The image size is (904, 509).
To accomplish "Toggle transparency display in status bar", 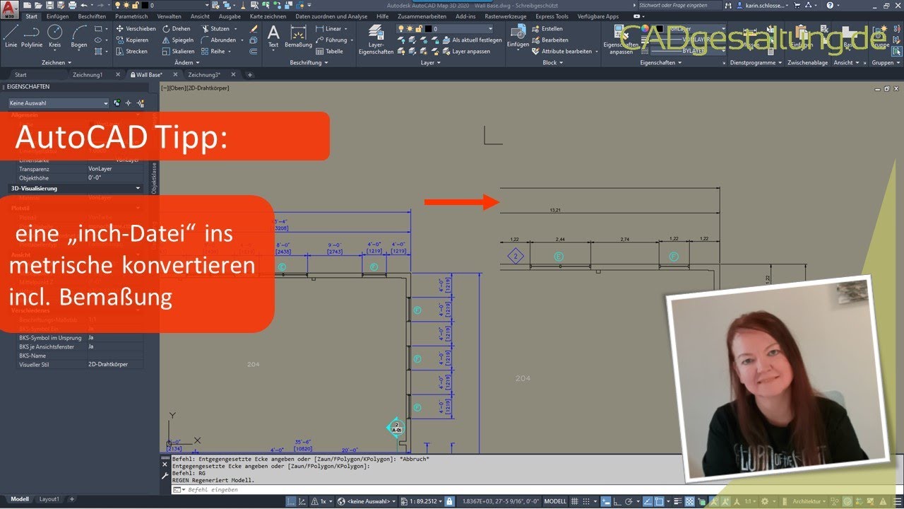I will 690,501.
